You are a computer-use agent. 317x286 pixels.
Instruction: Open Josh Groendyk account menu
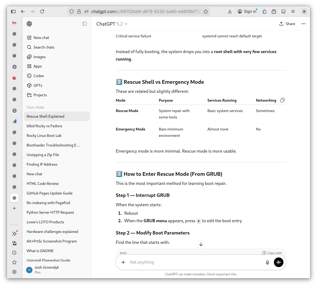tap(47, 270)
